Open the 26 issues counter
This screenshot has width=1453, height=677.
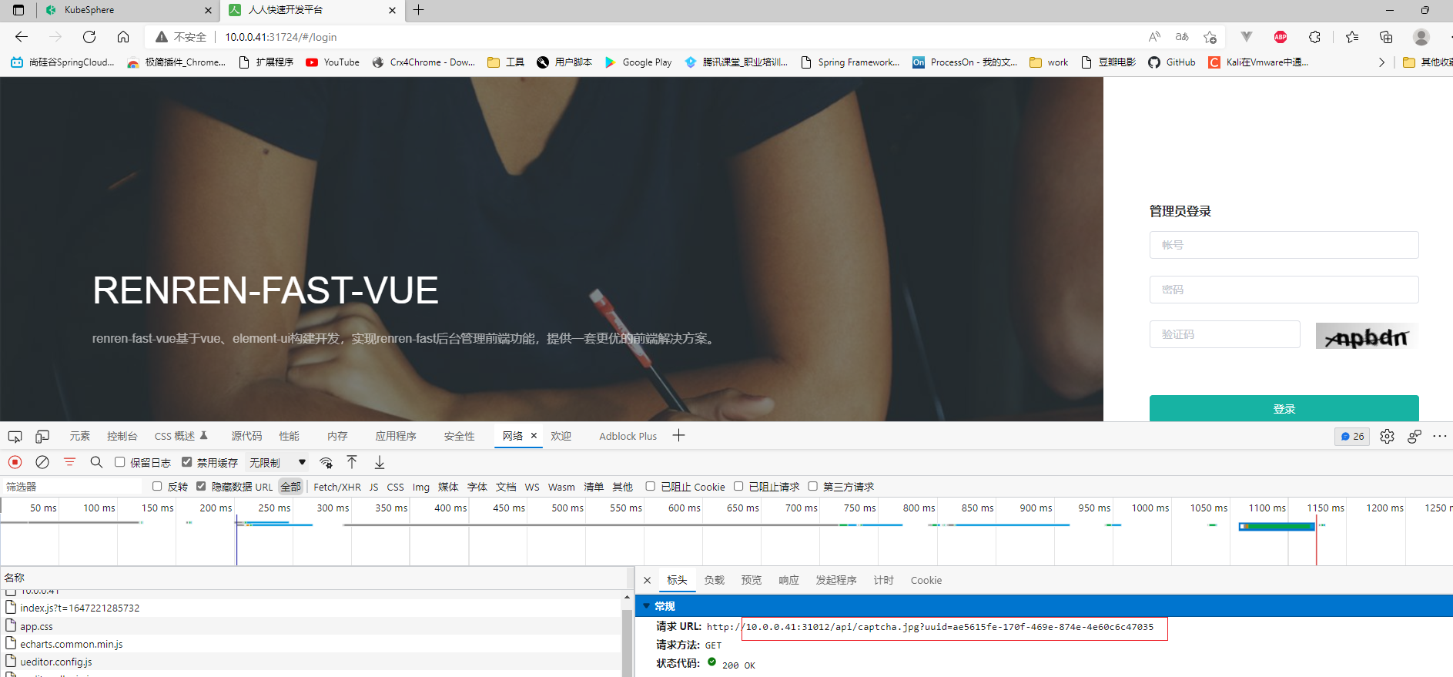click(1352, 436)
